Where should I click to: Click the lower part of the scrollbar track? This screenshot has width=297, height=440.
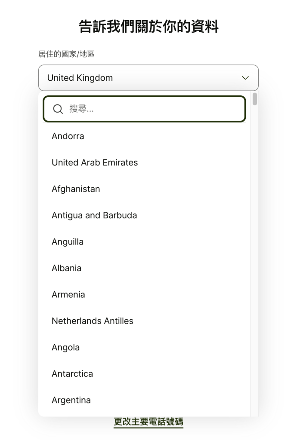pyautogui.click(x=255, y=344)
